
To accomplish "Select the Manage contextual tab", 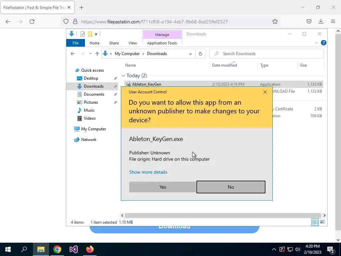I will [x=162, y=35].
